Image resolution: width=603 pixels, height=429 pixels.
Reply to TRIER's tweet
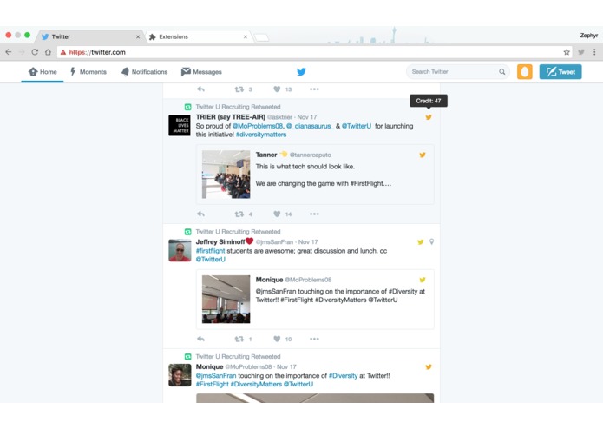pos(200,214)
